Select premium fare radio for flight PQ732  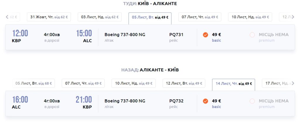[x=252, y=101]
